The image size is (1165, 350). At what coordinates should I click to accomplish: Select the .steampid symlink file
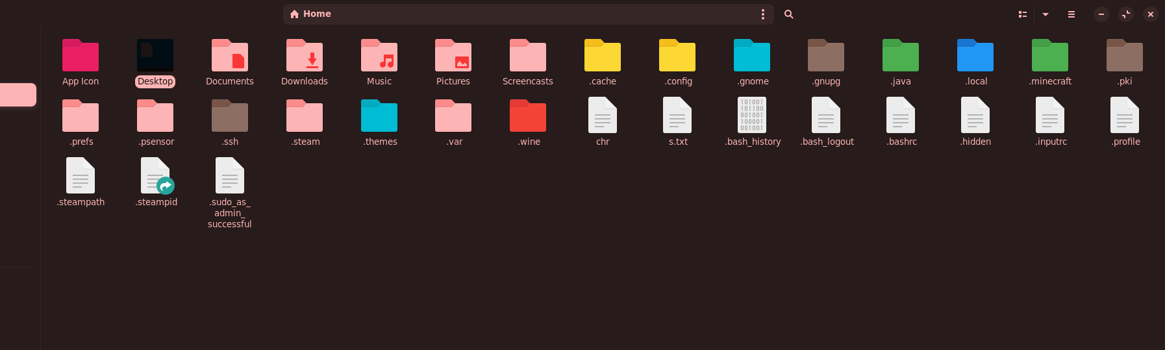pyautogui.click(x=156, y=176)
